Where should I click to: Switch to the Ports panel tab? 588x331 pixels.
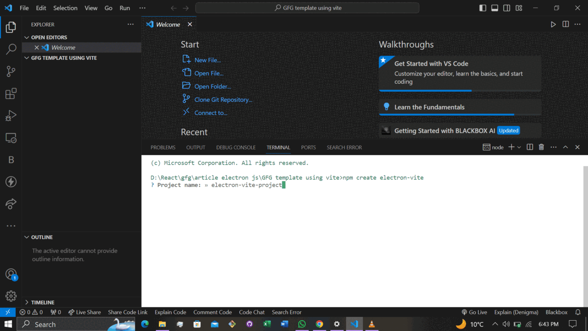point(308,147)
